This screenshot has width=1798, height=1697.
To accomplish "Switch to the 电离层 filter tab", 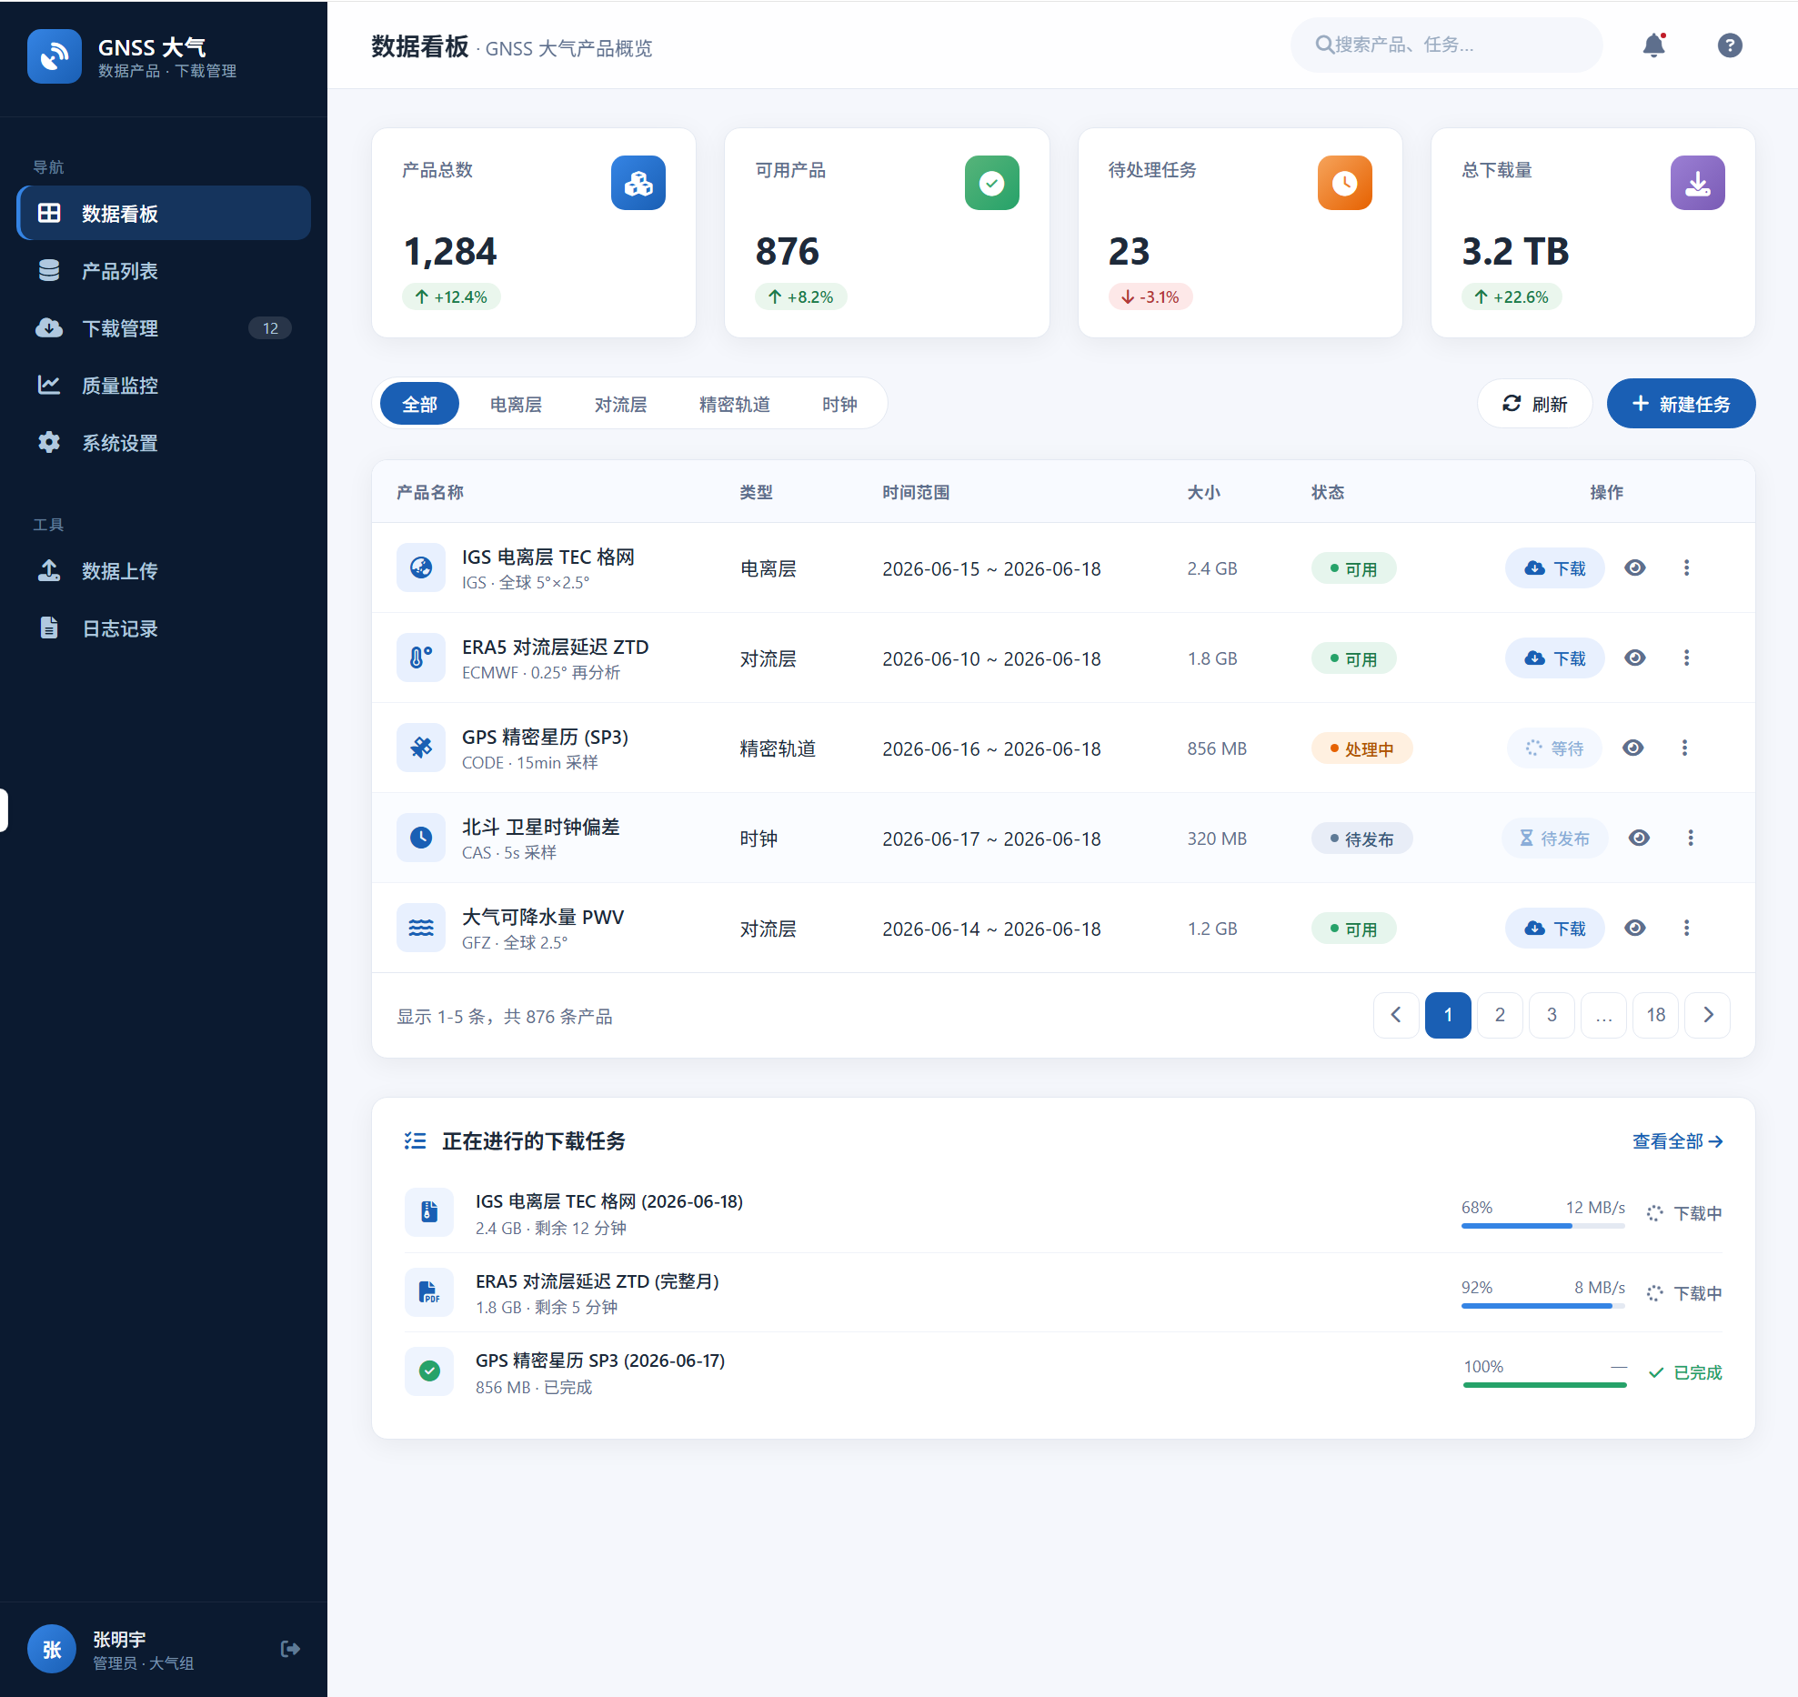I will [x=516, y=404].
